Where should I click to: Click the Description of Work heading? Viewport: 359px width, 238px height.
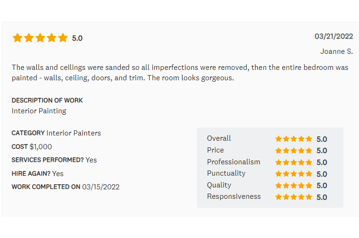pos(47,100)
